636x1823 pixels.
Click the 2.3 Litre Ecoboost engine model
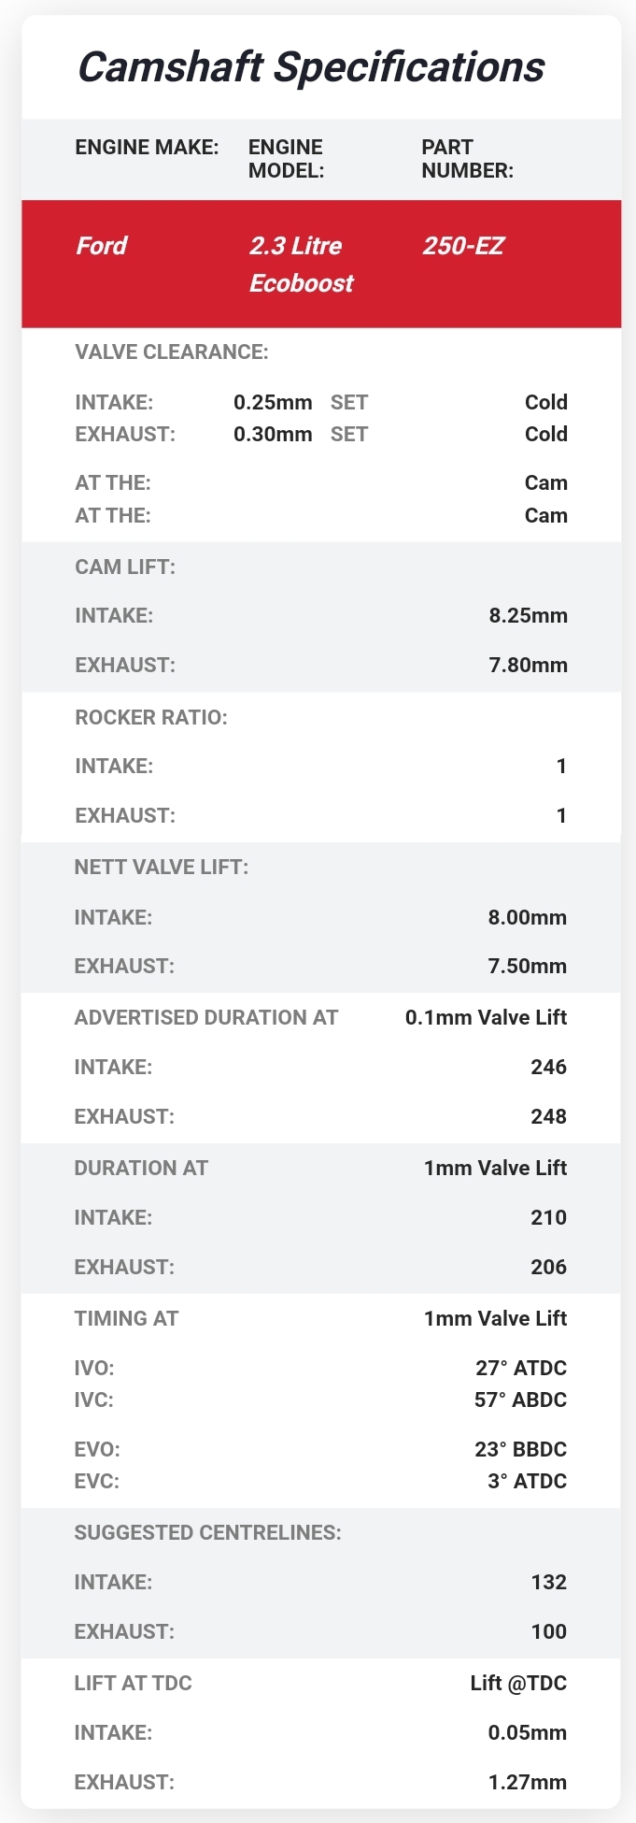point(301,264)
